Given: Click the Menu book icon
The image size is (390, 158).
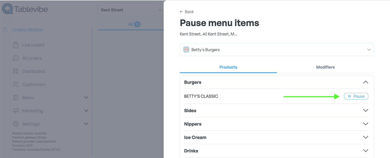Looking at the screenshot, I should point(16,98).
